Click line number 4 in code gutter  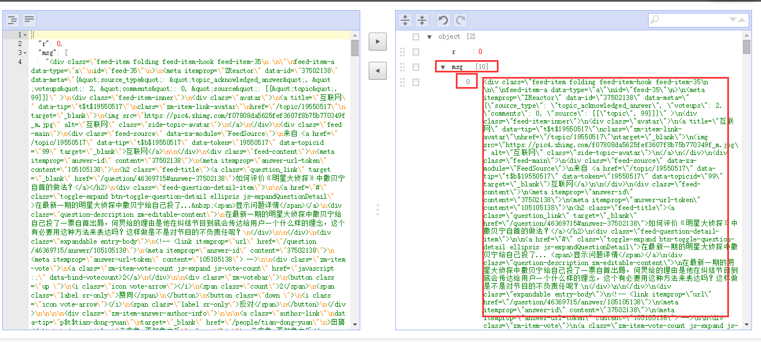coord(20,62)
